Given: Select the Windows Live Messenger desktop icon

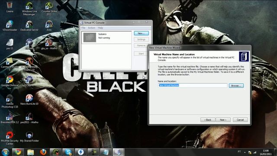Looking at the screenshot, I should 29,9.
